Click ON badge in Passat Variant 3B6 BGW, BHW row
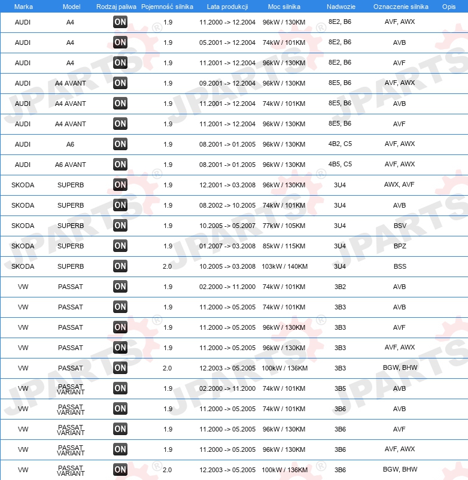 [x=120, y=470]
